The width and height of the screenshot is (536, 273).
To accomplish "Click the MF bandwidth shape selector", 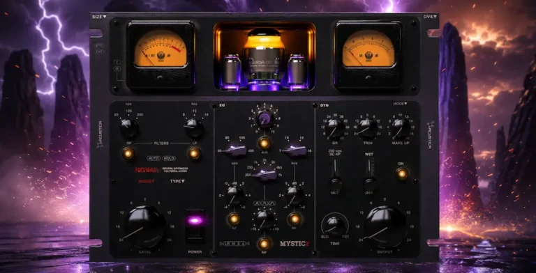I will 265,203.
